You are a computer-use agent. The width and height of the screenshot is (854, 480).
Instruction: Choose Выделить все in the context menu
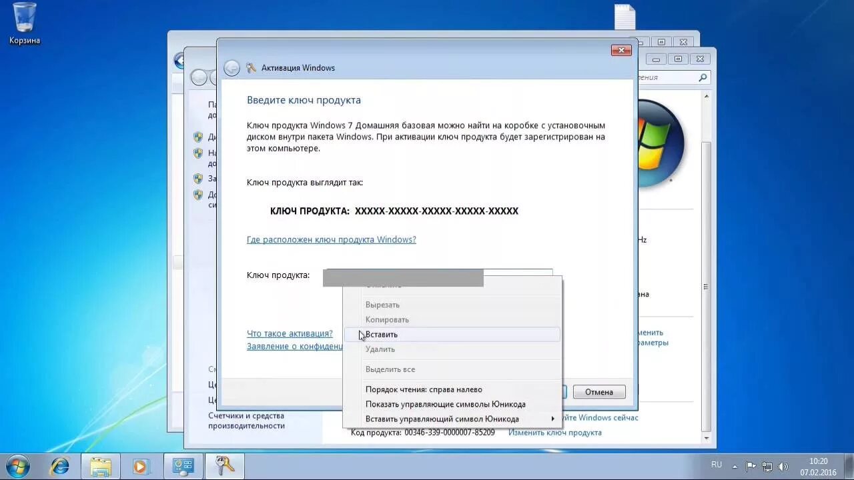coord(452,369)
